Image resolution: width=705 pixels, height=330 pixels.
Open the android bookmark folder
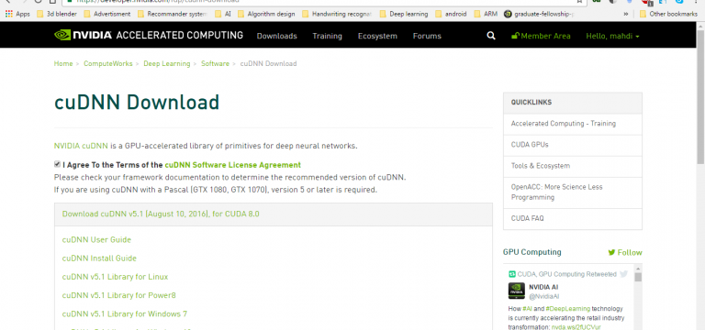451,14
